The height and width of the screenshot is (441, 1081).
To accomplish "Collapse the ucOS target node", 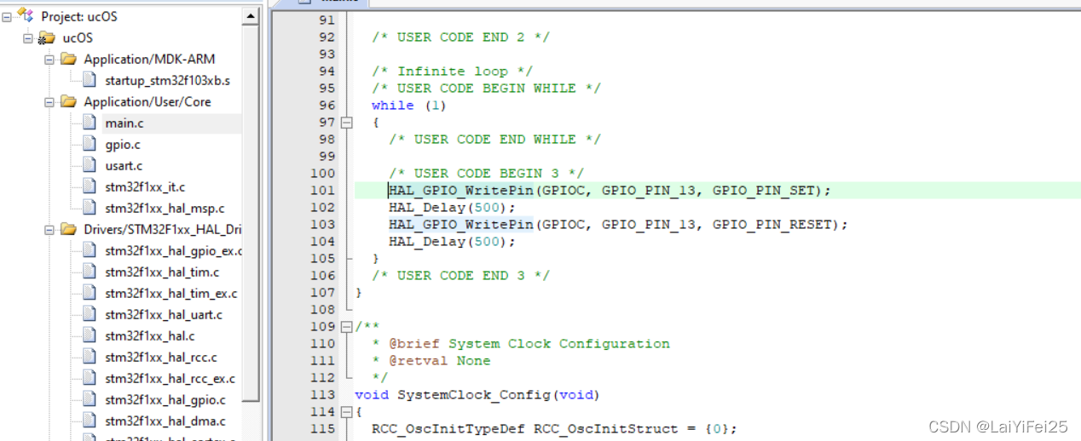I will click(27, 37).
